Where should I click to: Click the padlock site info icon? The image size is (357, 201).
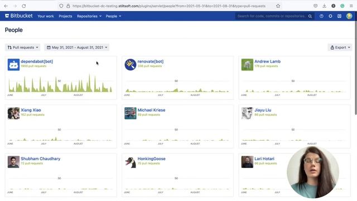(x=68, y=6)
